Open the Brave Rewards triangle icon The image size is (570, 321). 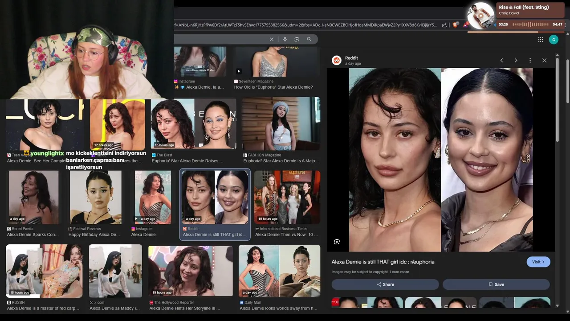tap(464, 25)
